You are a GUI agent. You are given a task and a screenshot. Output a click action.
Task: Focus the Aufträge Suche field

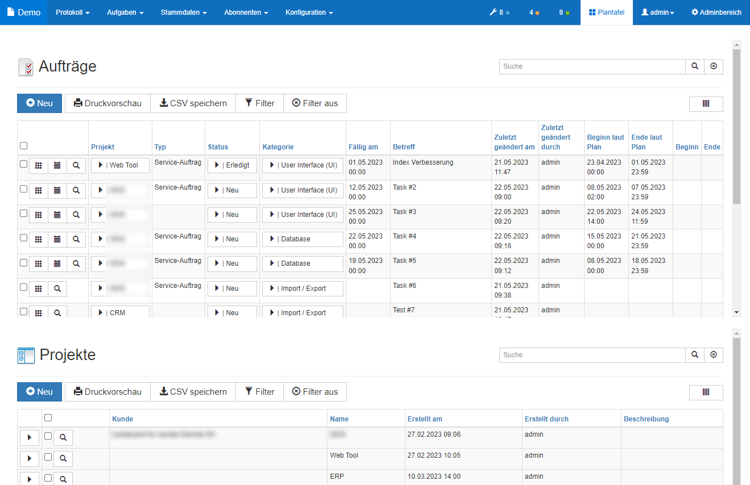(x=592, y=66)
